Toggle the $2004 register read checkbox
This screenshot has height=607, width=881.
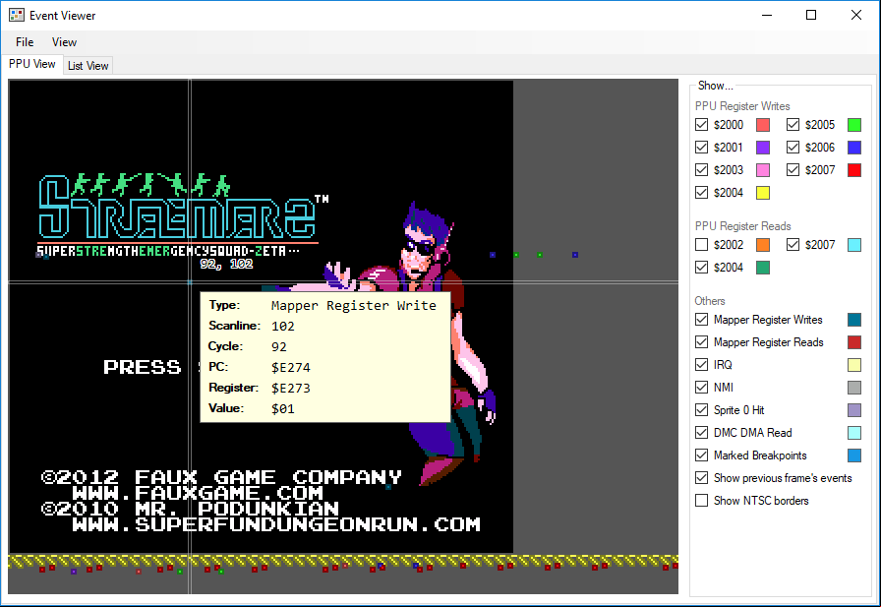click(701, 268)
